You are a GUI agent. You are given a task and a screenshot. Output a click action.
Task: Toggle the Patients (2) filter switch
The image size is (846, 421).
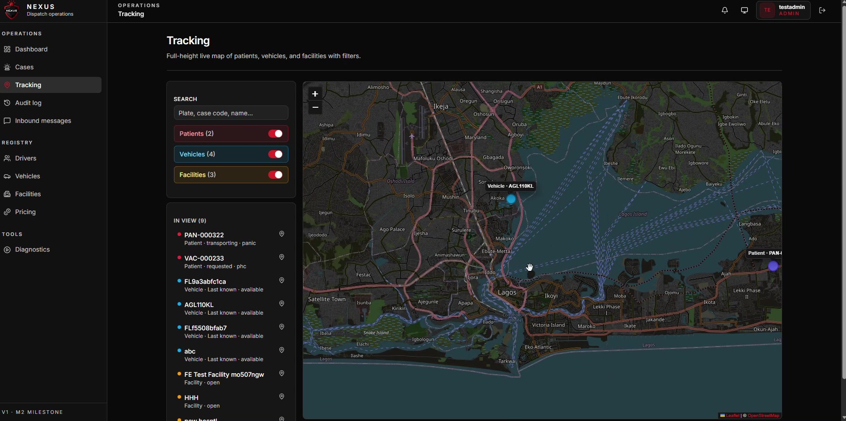[x=276, y=134]
